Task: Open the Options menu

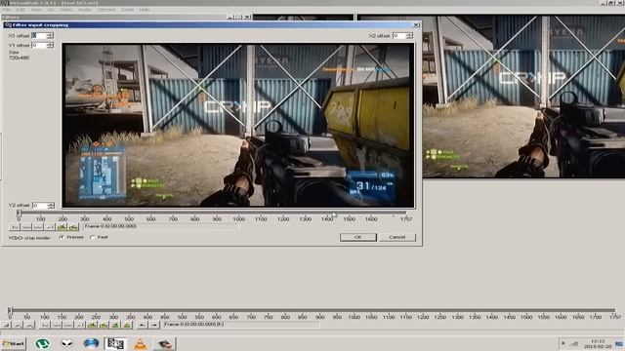Action: point(106,10)
